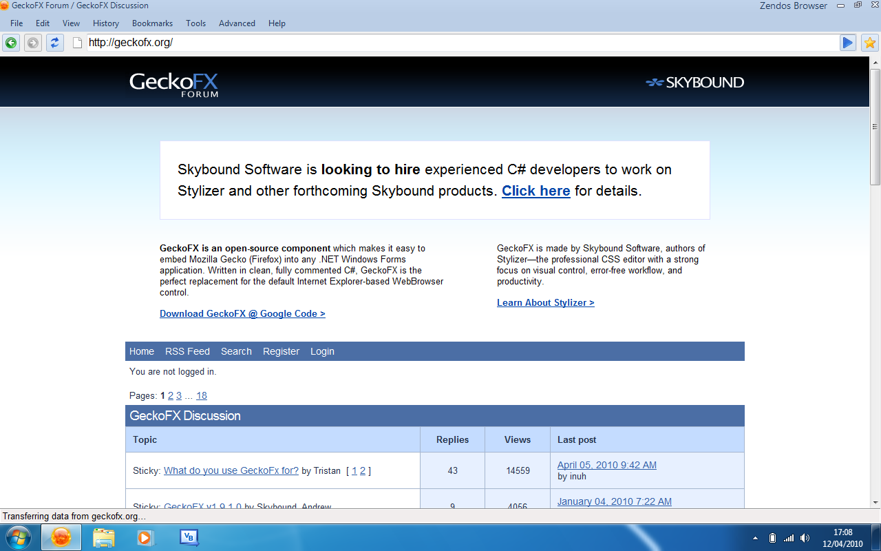881x551 pixels.
Task: Go to forum page 18
Action: (x=202, y=395)
